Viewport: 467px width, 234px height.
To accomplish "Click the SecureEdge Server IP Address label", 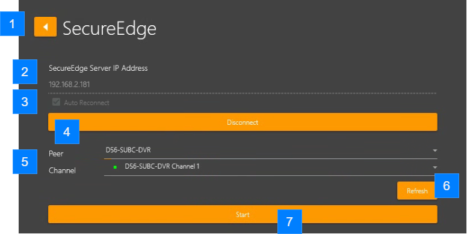I will click(98, 68).
